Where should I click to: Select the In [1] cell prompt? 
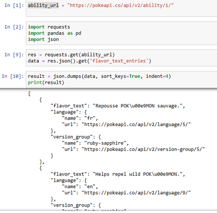click(x=14, y=6)
